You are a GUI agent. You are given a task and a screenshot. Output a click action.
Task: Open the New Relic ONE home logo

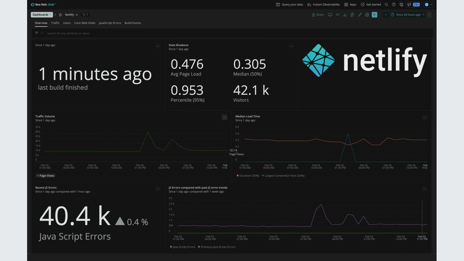(x=43, y=4)
